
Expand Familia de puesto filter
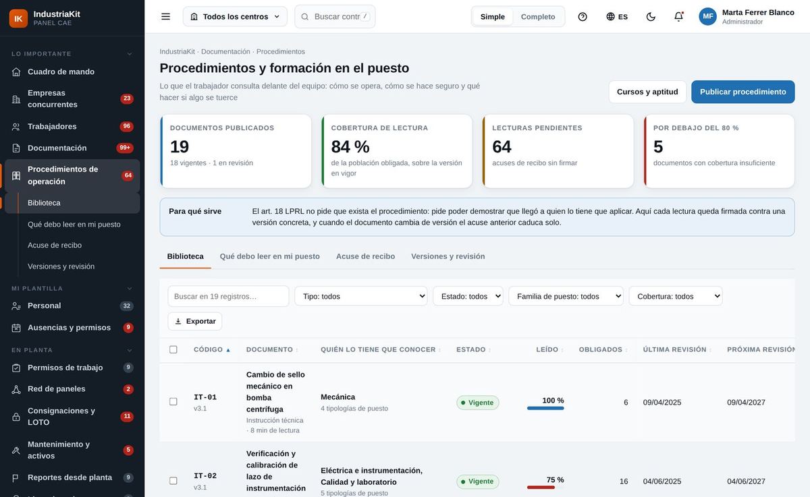point(566,296)
